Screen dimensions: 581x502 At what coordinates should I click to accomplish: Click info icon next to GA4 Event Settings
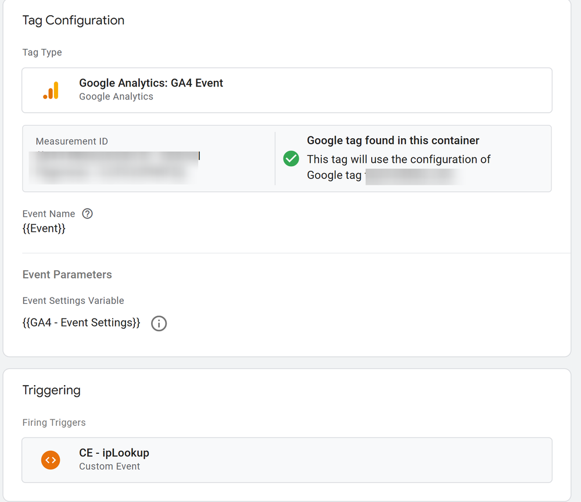[159, 324]
